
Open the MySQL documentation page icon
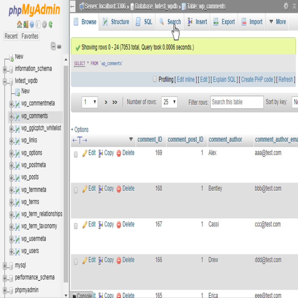coord(38,24)
